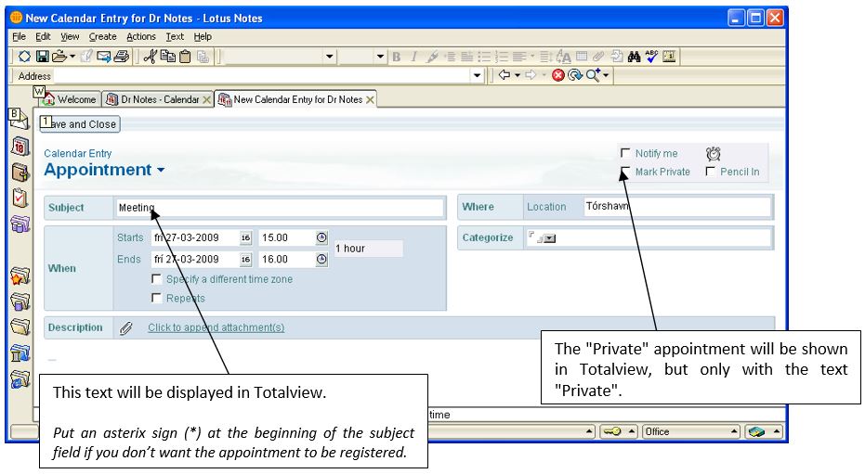
Task: Open the font name dropdown in toolbar
Action: tap(329, 57)
